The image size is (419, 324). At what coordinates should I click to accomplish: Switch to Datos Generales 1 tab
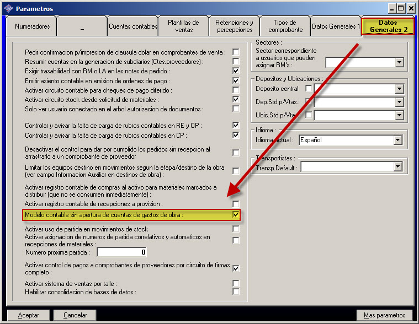(335, 26)
